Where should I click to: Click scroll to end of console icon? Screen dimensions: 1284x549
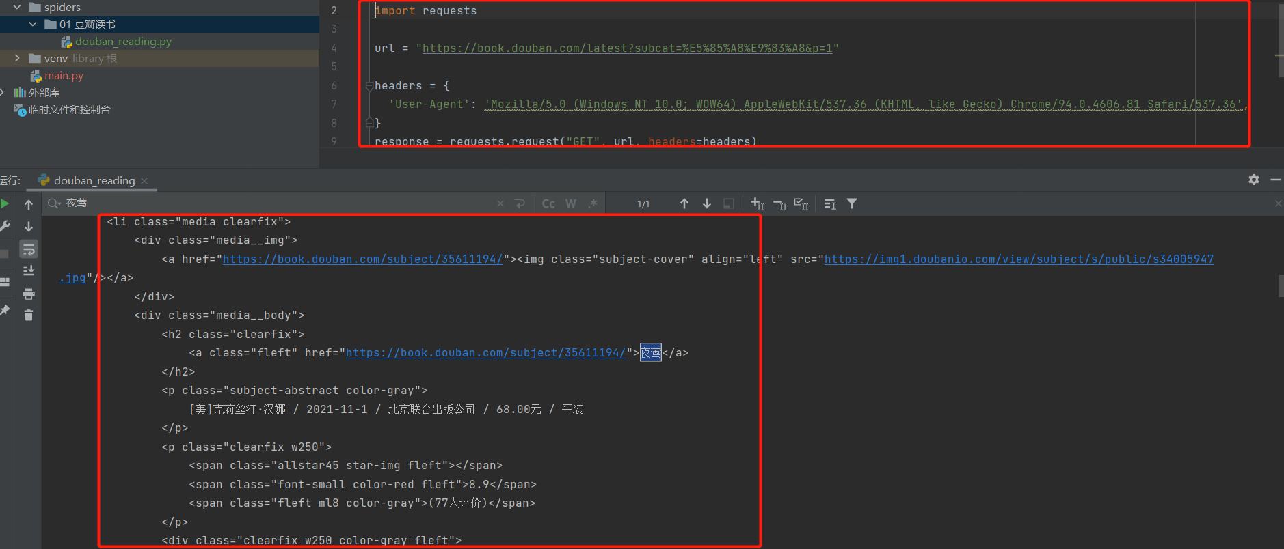tap(29, 271)
